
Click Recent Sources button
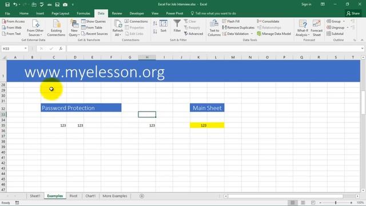click(x=94, y=34)
